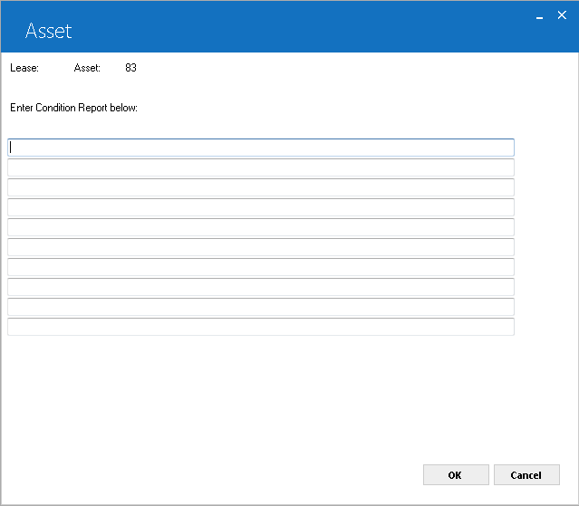Viewport: 579px width, 506px height.
Task: Close the Asset dialog with X
Action: [x=562, y=15]
